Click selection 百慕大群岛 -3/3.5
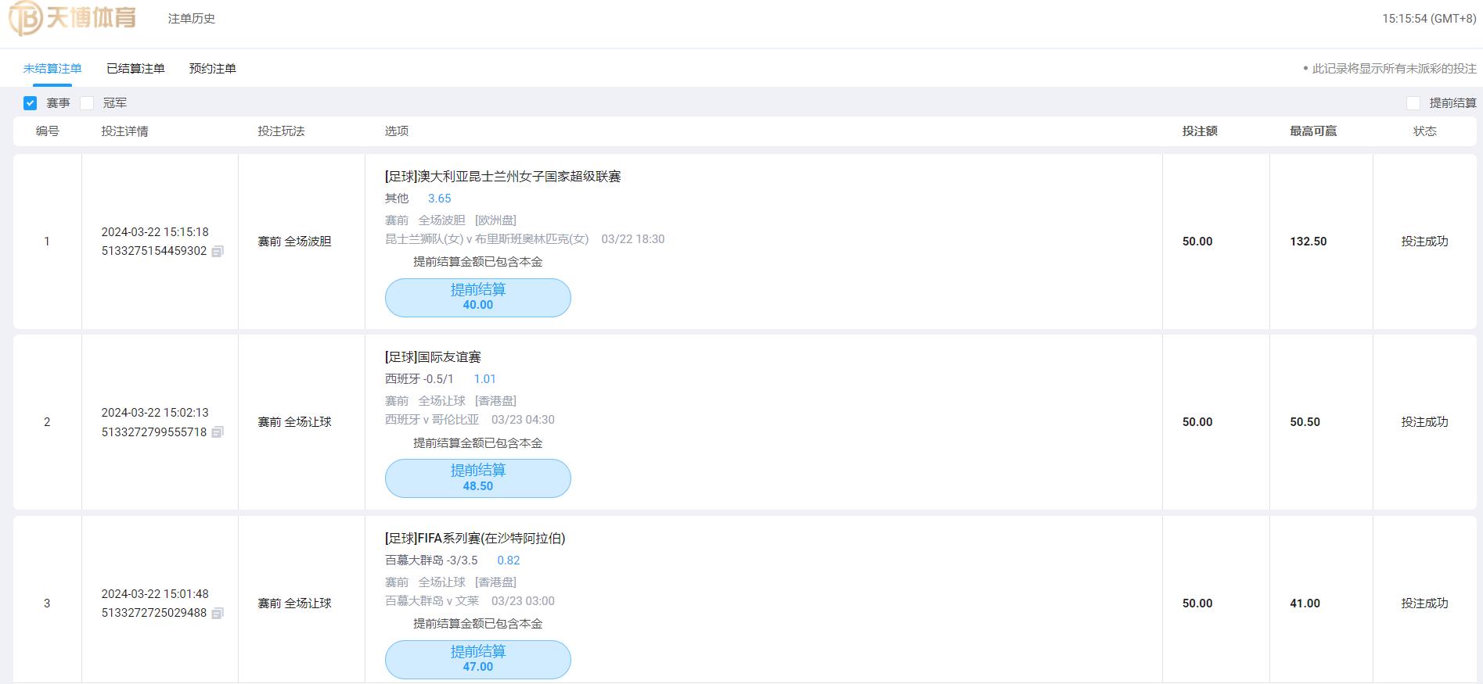The height and width of the screenshot is (684, 1483). [x=431, y=560]
